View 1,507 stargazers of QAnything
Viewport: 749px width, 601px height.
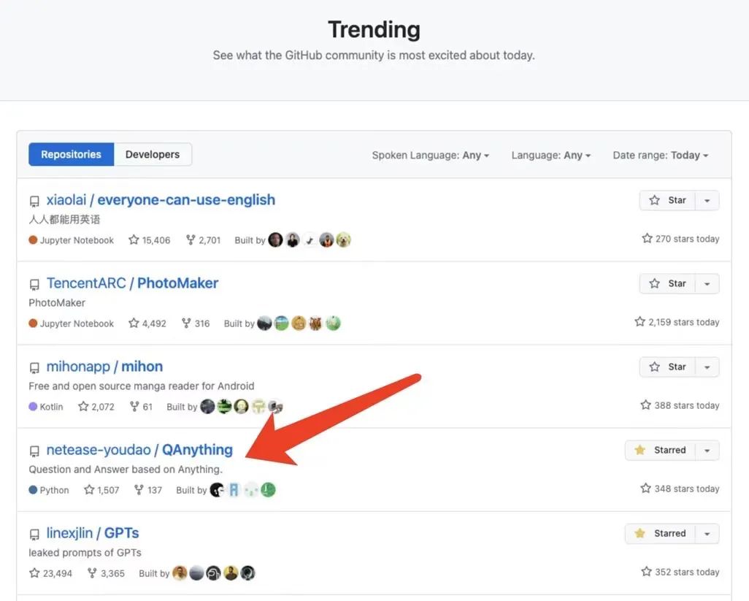tap(101, 490)
